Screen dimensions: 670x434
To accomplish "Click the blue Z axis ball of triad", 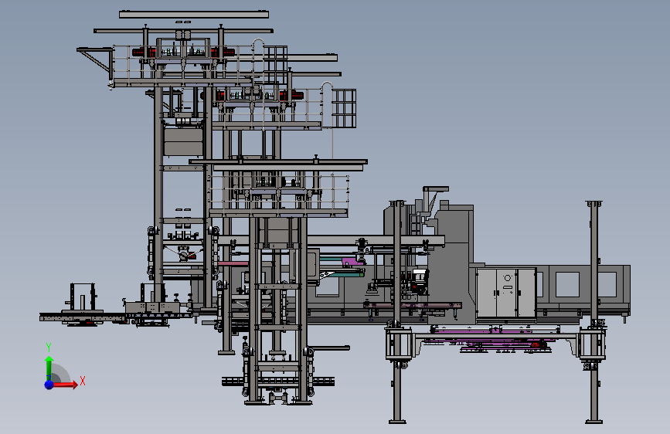I will pos(49,385).
